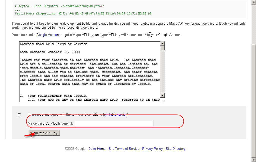Viewport: 256px width, 162px height.
Task: Open the Code Home footer link
Action: 97,149
